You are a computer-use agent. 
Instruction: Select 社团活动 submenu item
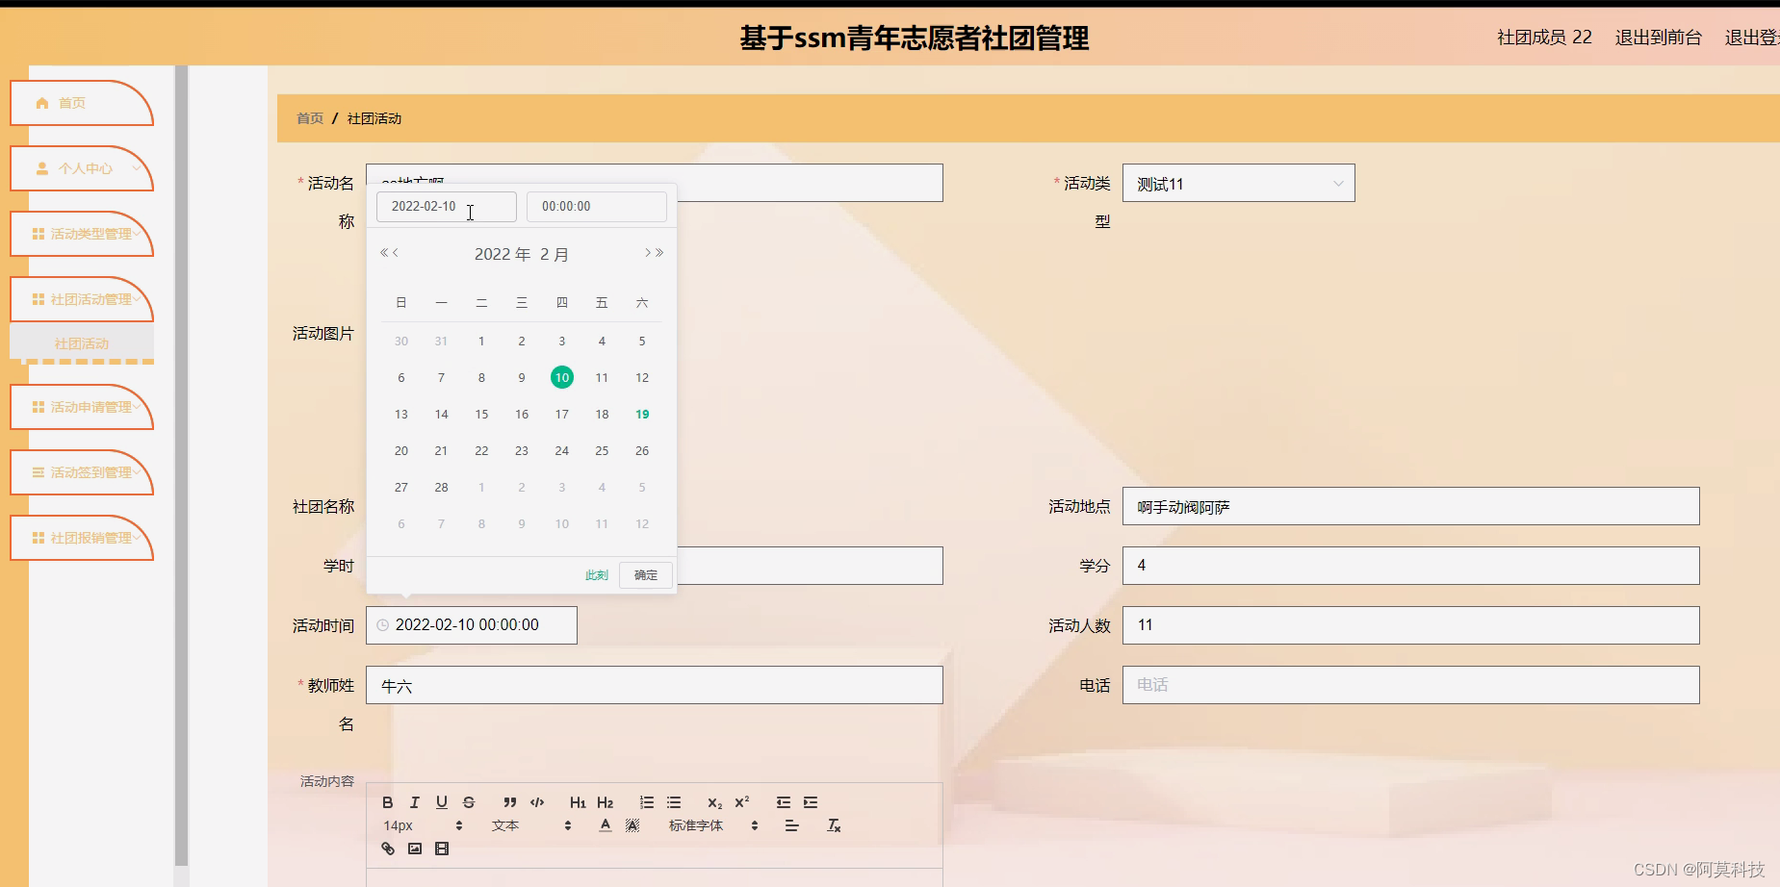(x=82, y=343)
